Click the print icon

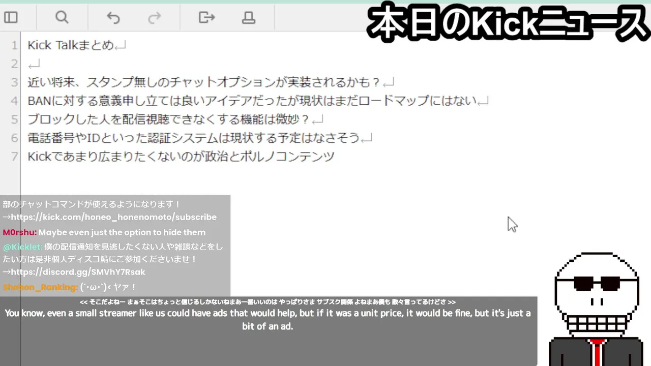248,18
